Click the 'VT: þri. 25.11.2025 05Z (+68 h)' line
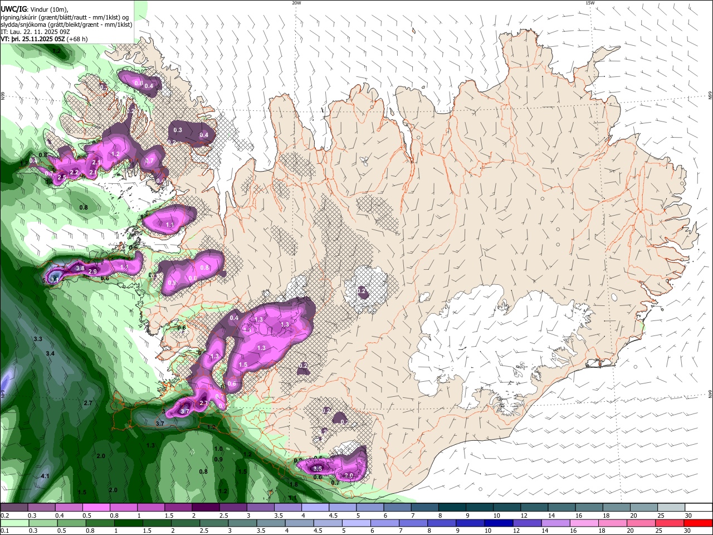The width and height of the screenshot is (713, 535). (44, 40)
